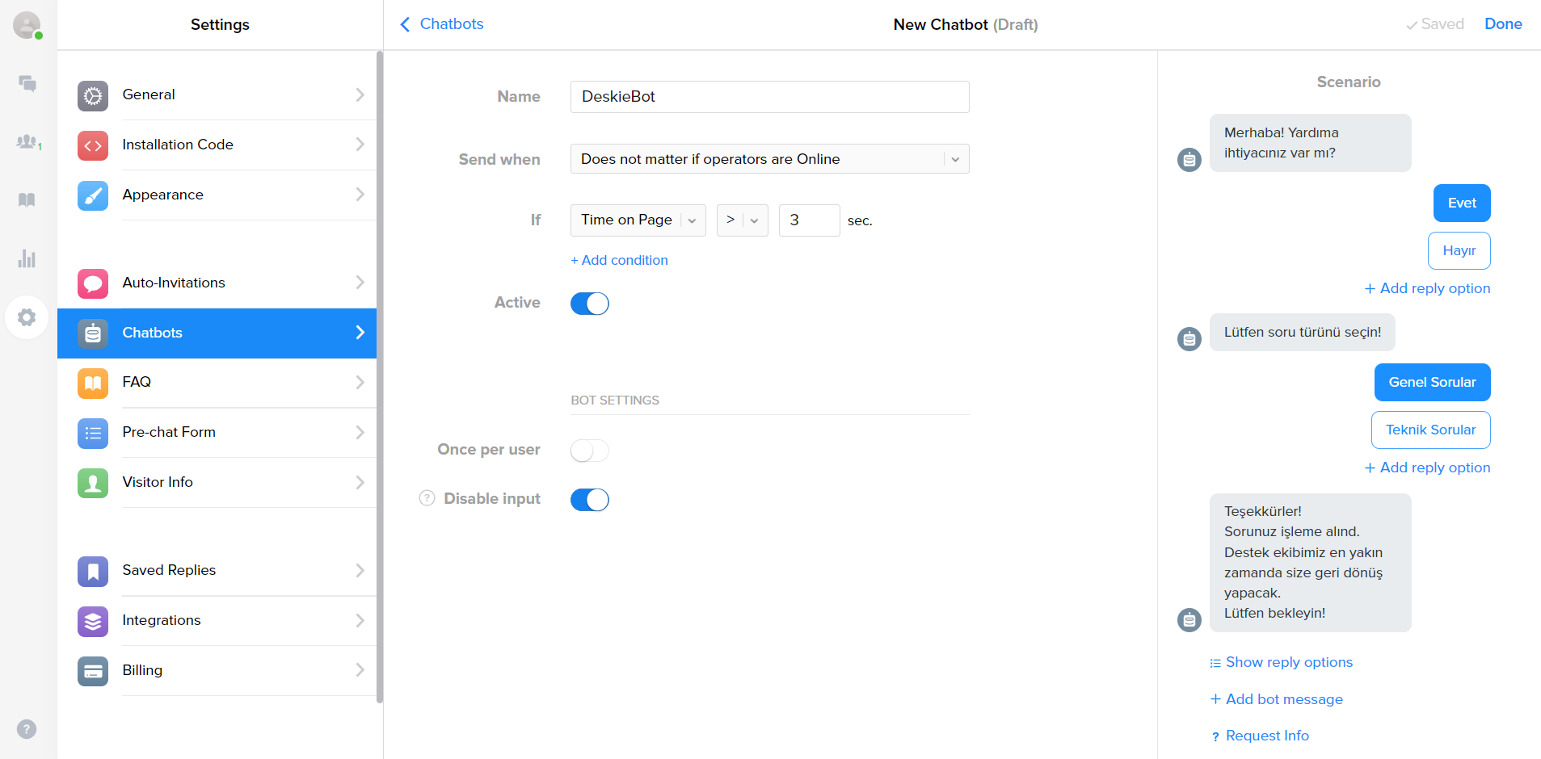1541x759 pixels.
Task: Turn off the Active toggle
Action: (x=589, y=304)
